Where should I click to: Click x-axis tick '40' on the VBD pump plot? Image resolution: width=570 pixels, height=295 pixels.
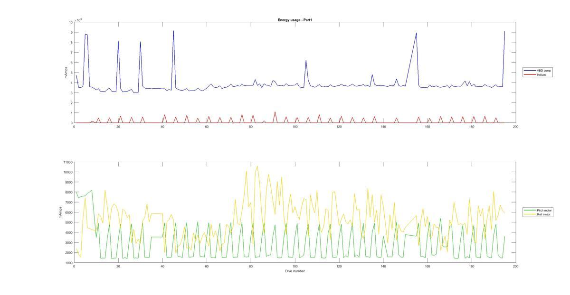click(162, 127)
